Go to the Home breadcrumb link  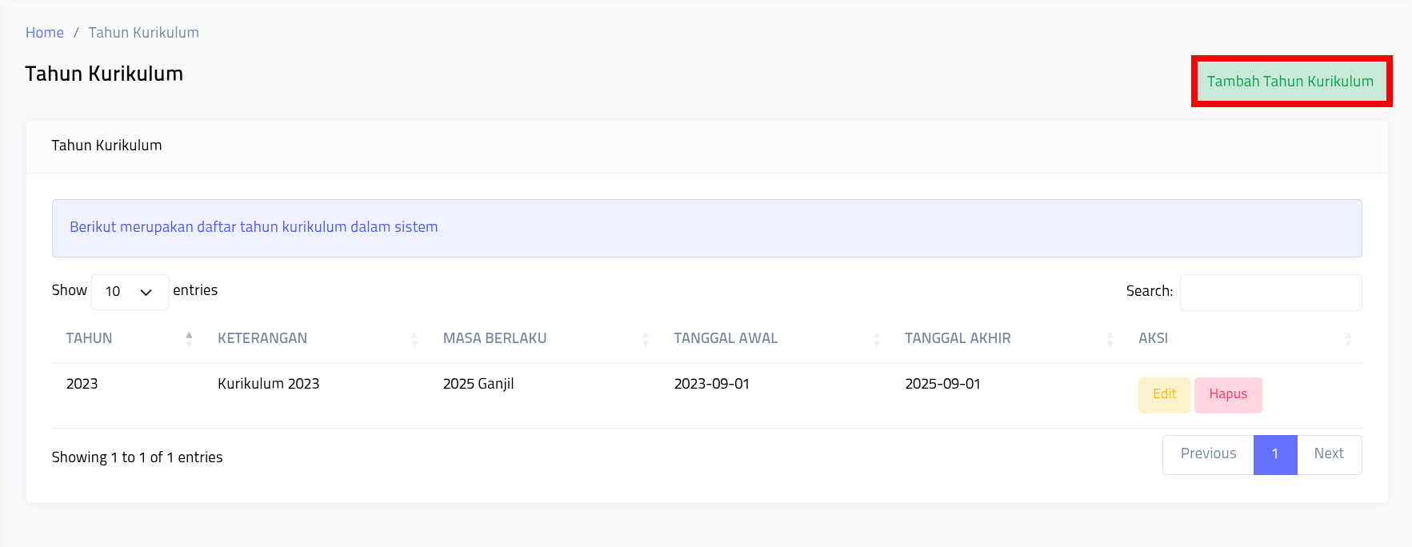(x=45, y=33)
